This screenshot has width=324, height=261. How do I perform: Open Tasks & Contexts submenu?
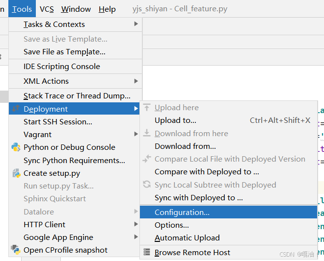pyautogui.click(x=76, y=24)
